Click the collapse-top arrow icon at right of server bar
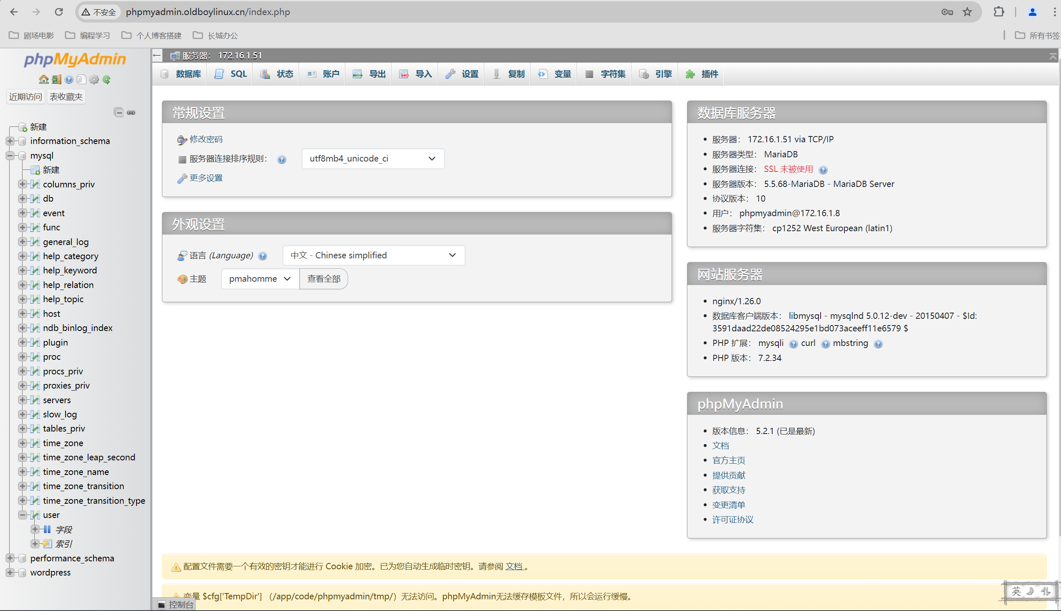1061x611 pixels. (1053, 56)
